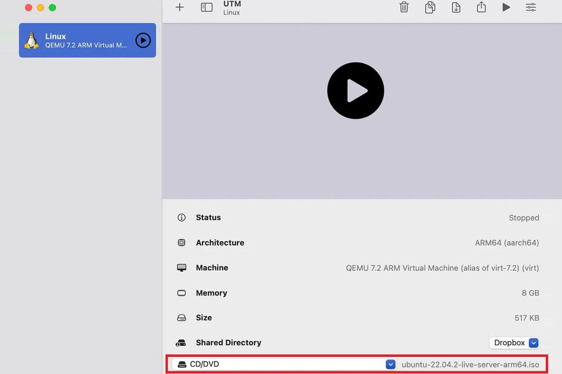Click the 'ARM64 (aarch64)' value
562x374 pixels.
(507, 243)
